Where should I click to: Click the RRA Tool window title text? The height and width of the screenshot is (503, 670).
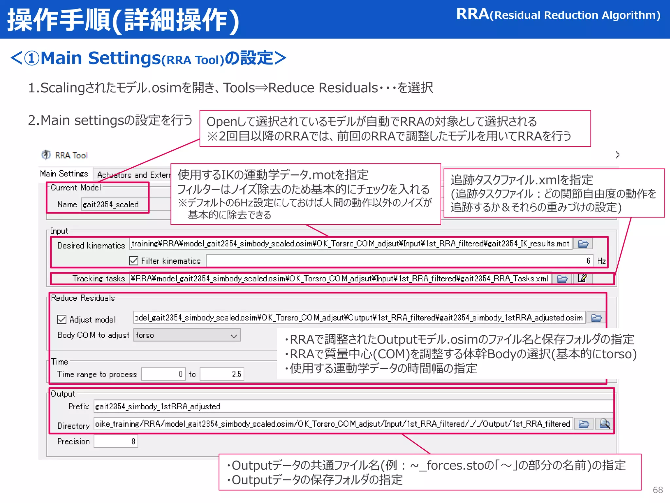(71, 155)
